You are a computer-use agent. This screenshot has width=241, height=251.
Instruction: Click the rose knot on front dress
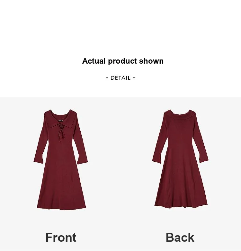[61, 127]
